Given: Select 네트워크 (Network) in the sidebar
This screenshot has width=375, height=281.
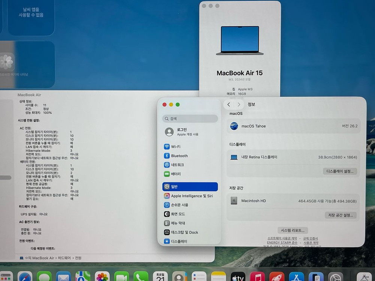Looking at the screenshot, I should (176, 164).
